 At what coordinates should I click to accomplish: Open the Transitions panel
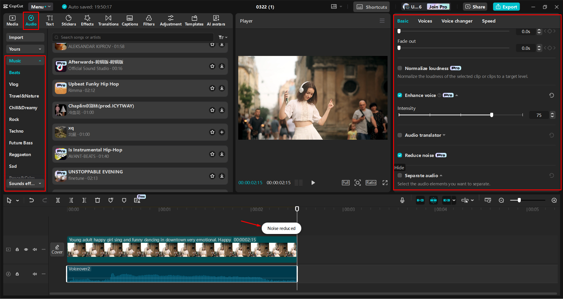(108, 20)
